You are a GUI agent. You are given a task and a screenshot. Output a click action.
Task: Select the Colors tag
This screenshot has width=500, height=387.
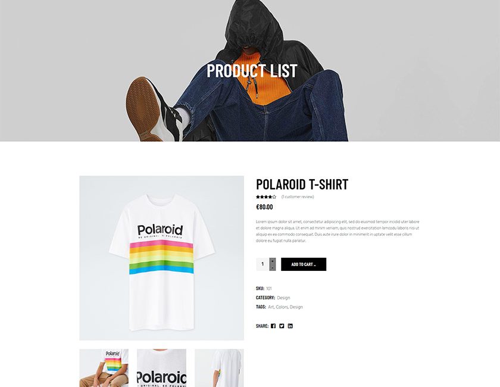click(x=282, y=307)
